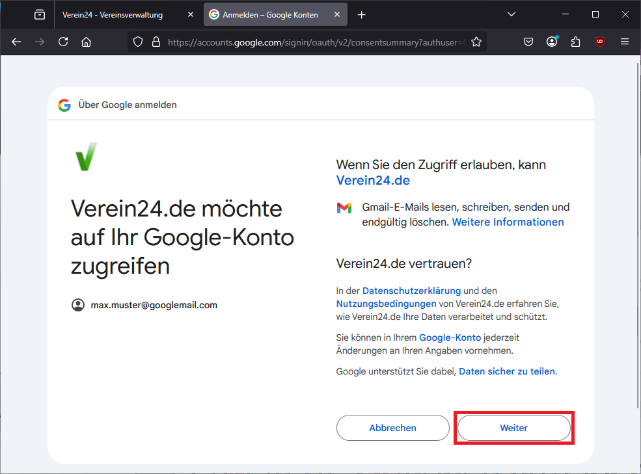Close the Verein24 - Vereinsverwaltung tab

click(x=191, y=15)
